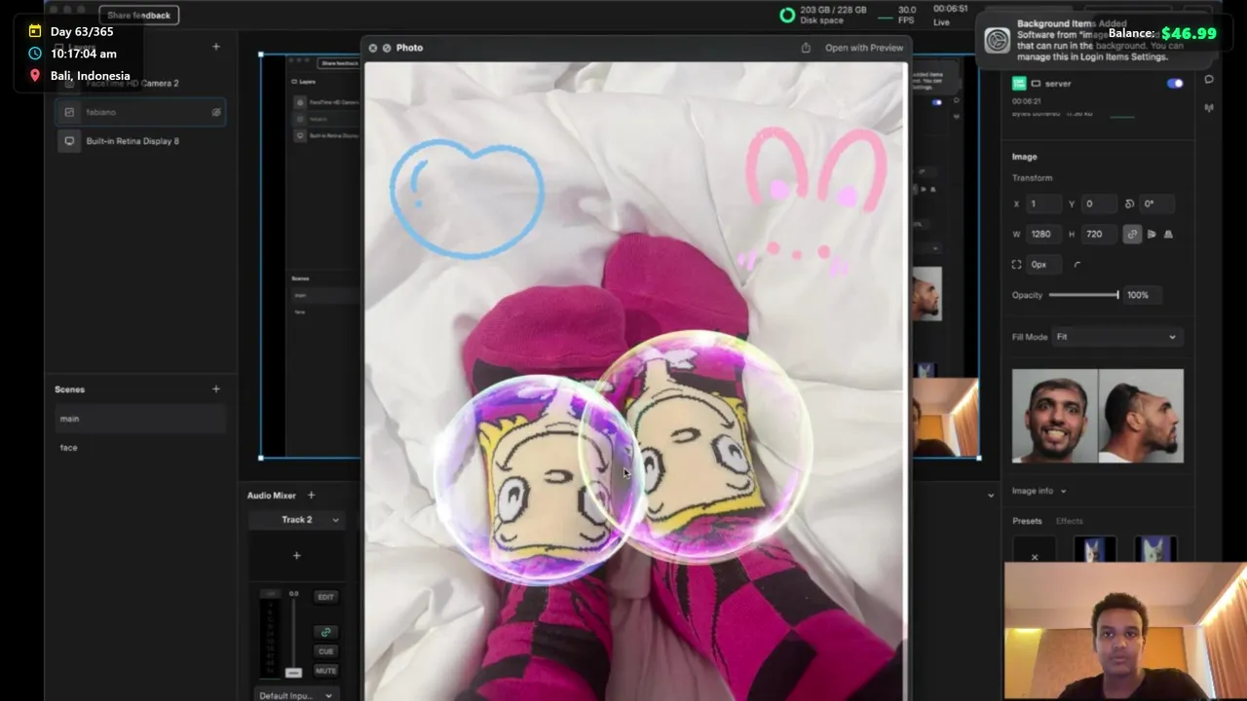The image size is (1247, 701).
Task: Click the green custom server badge icon
Action: 1019,84
